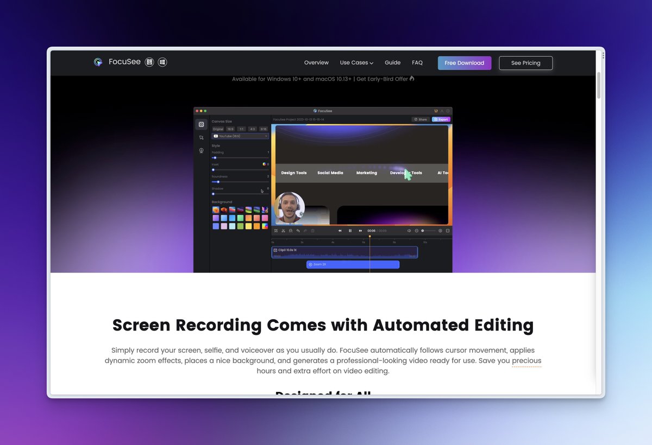Adjust the Inset slider
Viewport: 652px width, 445px height.
(x=240, y=170)
